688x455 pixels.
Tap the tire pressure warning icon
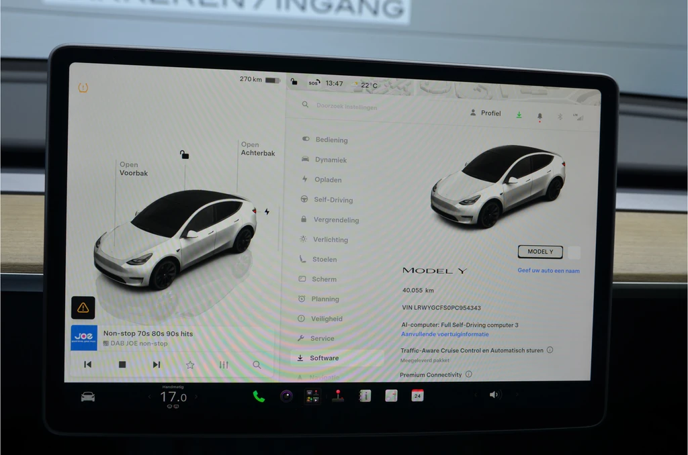tap(83, 88)
